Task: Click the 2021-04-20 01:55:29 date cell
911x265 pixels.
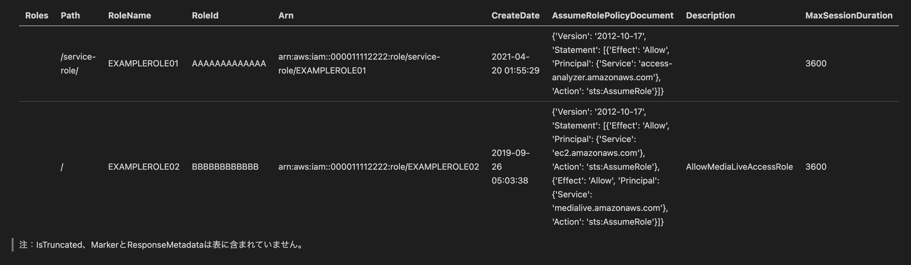Action: coord(515,64)
